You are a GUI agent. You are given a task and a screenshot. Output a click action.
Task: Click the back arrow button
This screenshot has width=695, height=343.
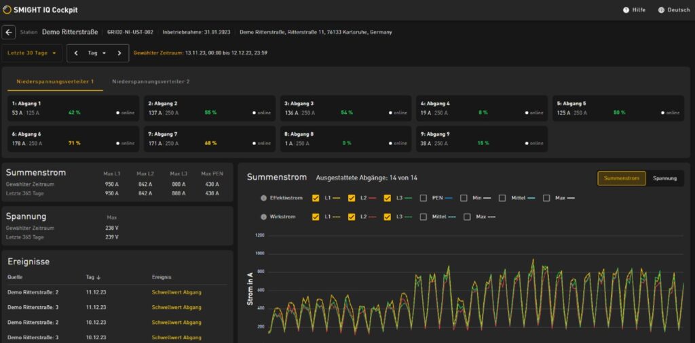(9, 33)
